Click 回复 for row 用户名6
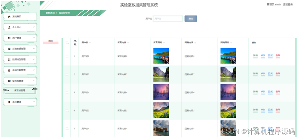This screenshot has width=300, height=138. pos(270,92)
